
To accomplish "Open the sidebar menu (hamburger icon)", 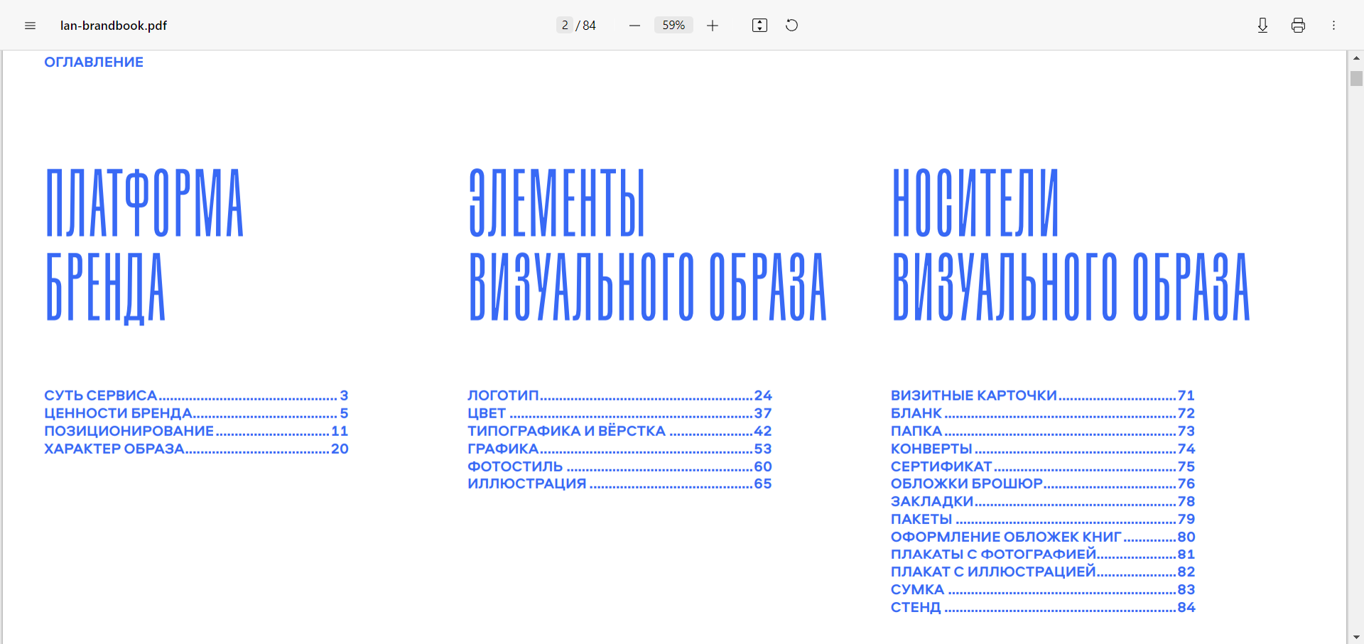I will (x=30, y=26).
